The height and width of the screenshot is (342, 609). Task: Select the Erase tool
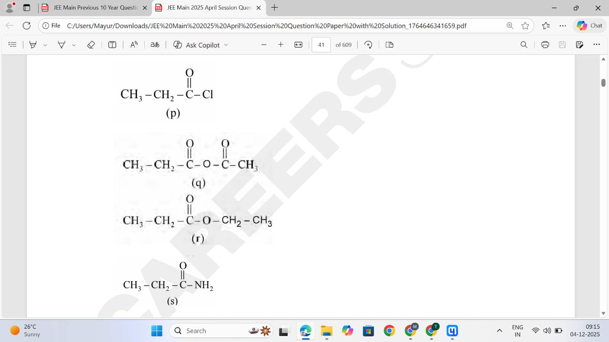(x=91, y=45)
